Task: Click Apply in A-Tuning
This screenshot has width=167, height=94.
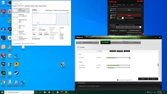Action: (143, 79)
